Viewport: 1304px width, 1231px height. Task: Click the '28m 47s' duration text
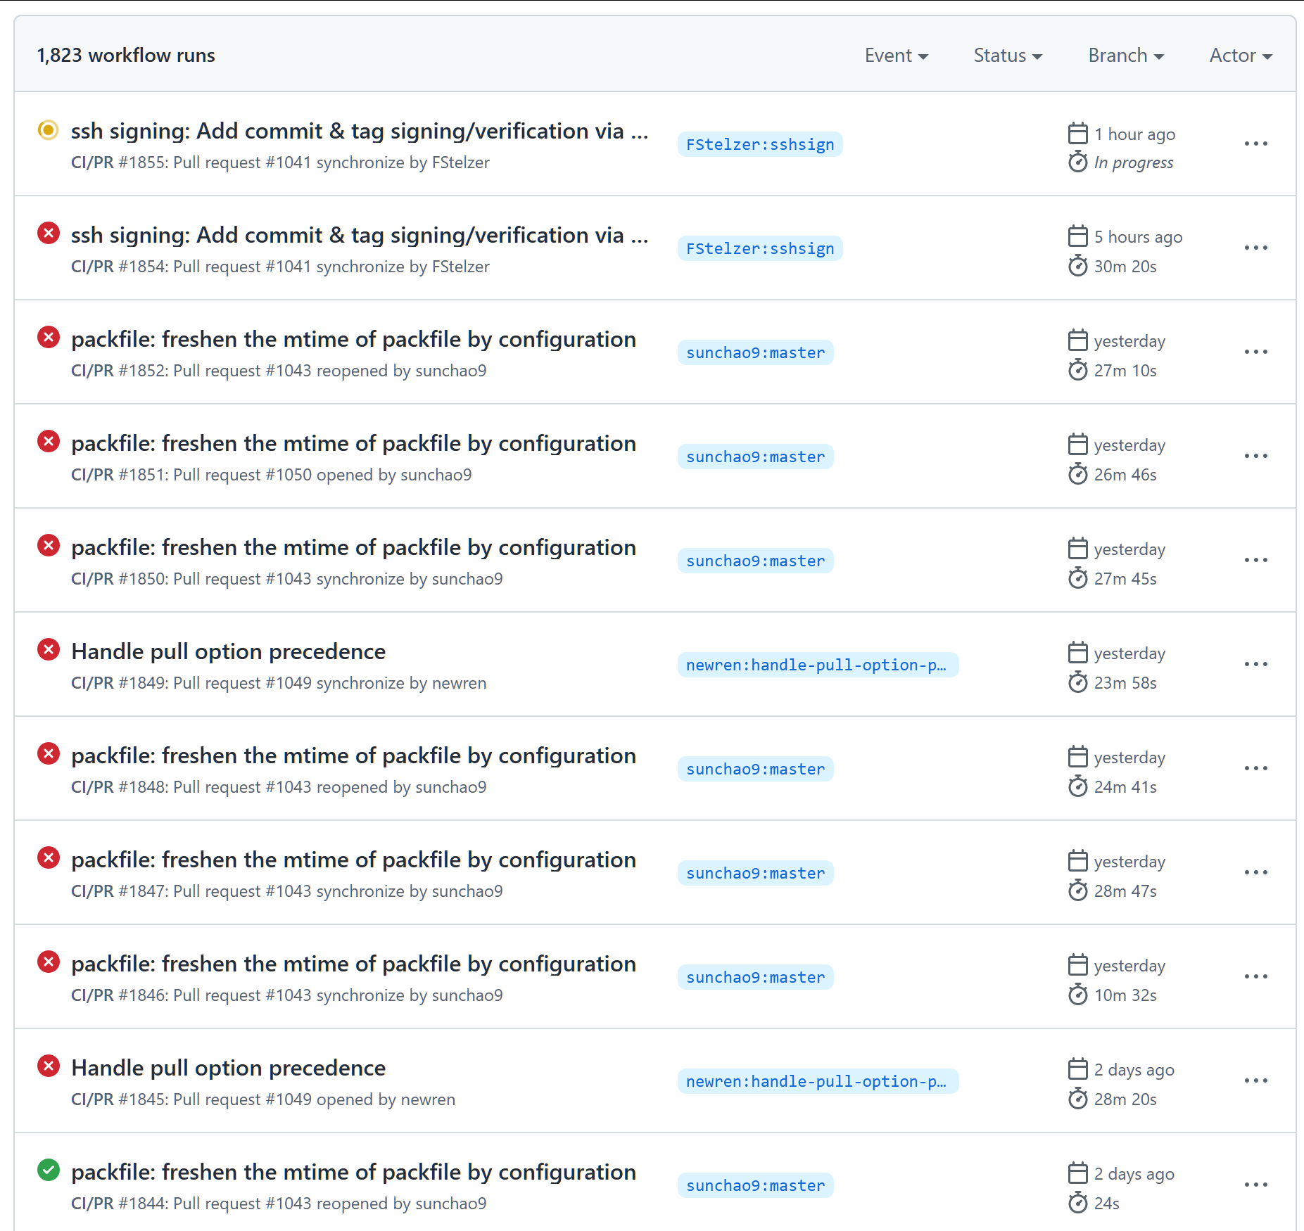coord(1125,891)
